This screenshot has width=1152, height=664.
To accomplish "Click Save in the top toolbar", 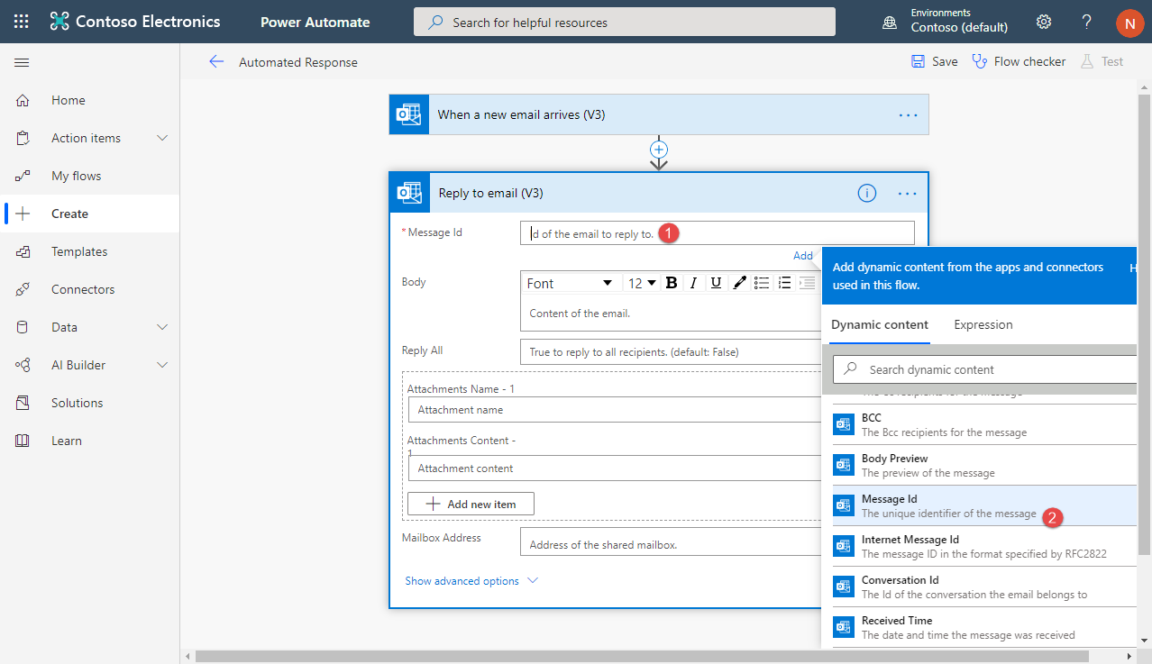I will click(x=935, y=62).
